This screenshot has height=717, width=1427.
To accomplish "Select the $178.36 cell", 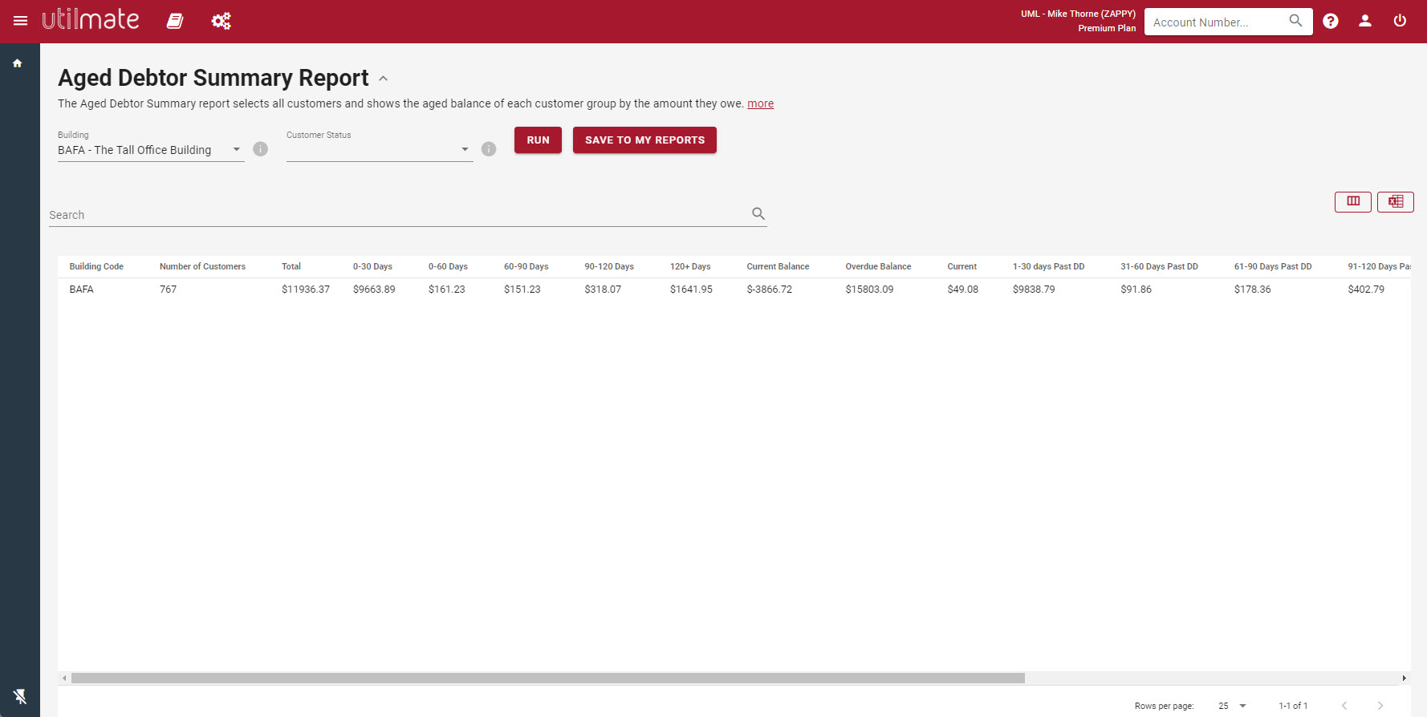I will click(1253, 290).
